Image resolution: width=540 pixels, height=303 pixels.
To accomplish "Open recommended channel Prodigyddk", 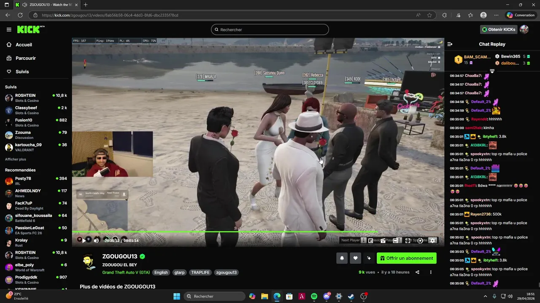I will [x=36, y=280].
